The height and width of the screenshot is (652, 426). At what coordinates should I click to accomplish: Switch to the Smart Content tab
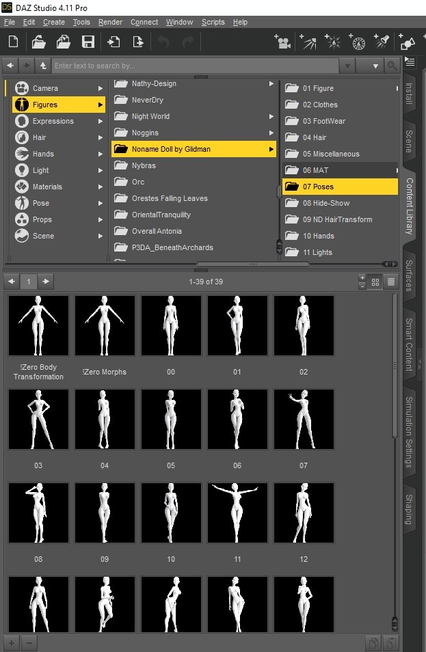coord(410,344)
